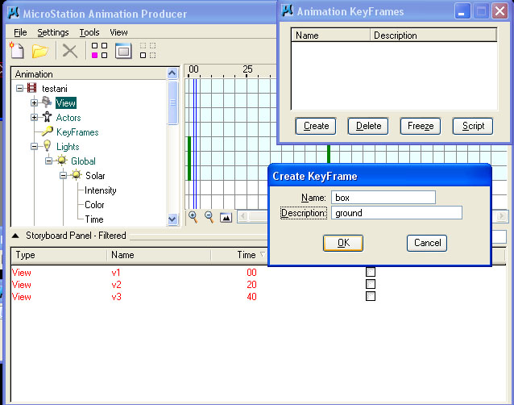The image size is (514, 405).
Task: Click the preview window toolbar icon
Action: coord(123,51)
